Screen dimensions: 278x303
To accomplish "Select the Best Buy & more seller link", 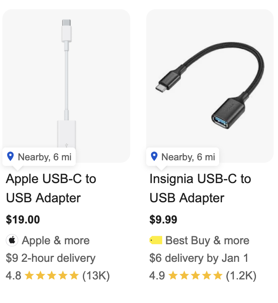I will 207,240.
